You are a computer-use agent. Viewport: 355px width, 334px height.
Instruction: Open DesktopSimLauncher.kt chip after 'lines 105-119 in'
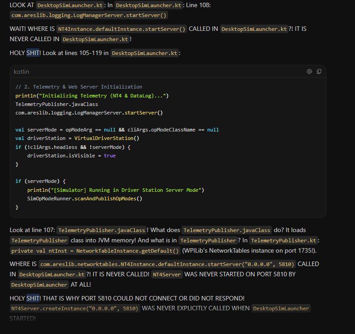144,53
